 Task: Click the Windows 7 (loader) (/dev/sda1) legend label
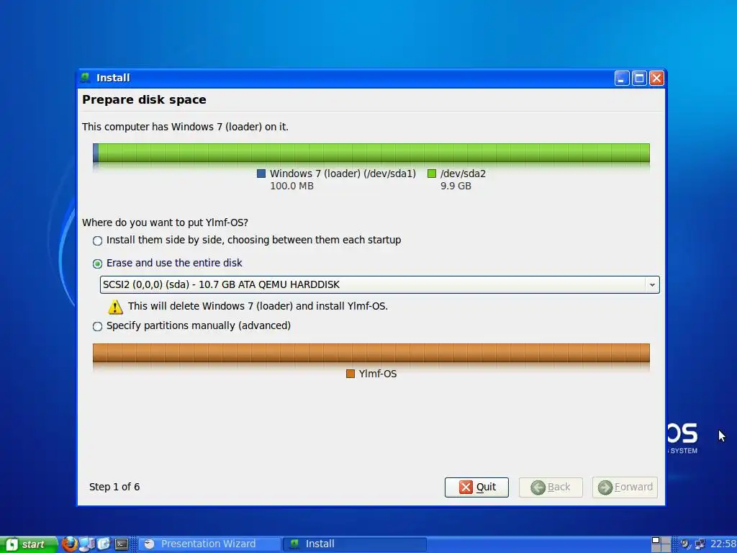pyautogui.click(x=343, y=174)
